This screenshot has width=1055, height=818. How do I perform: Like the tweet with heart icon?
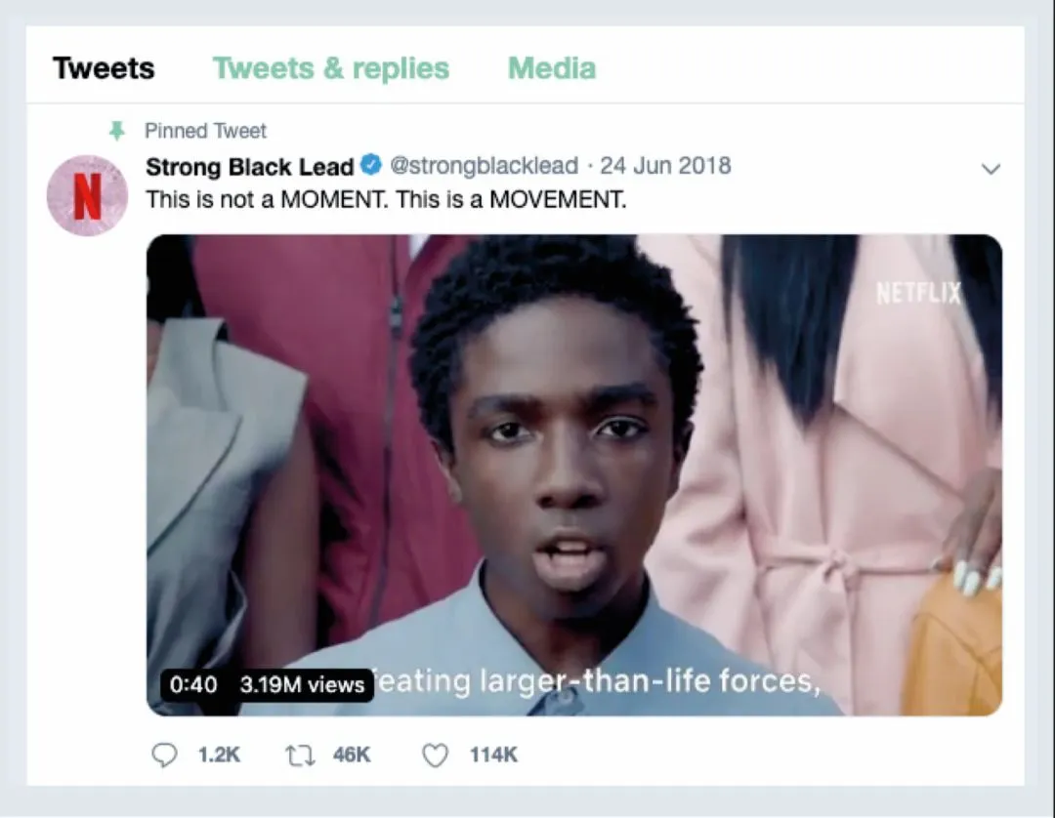point(435,755)
